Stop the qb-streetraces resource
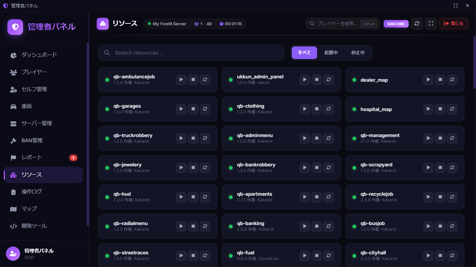The height and width of the screenshot is (267, 476). tap(193, 255)
